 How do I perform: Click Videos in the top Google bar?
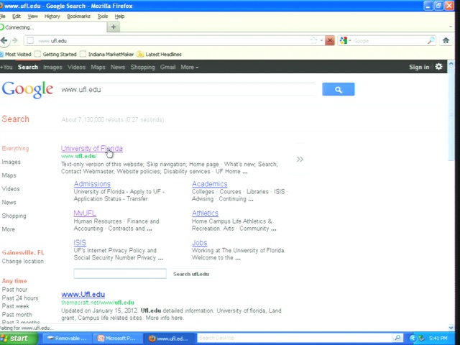pos(76,67)
